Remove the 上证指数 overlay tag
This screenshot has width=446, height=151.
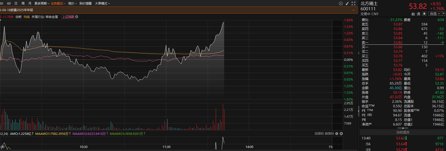coord(77,17)
